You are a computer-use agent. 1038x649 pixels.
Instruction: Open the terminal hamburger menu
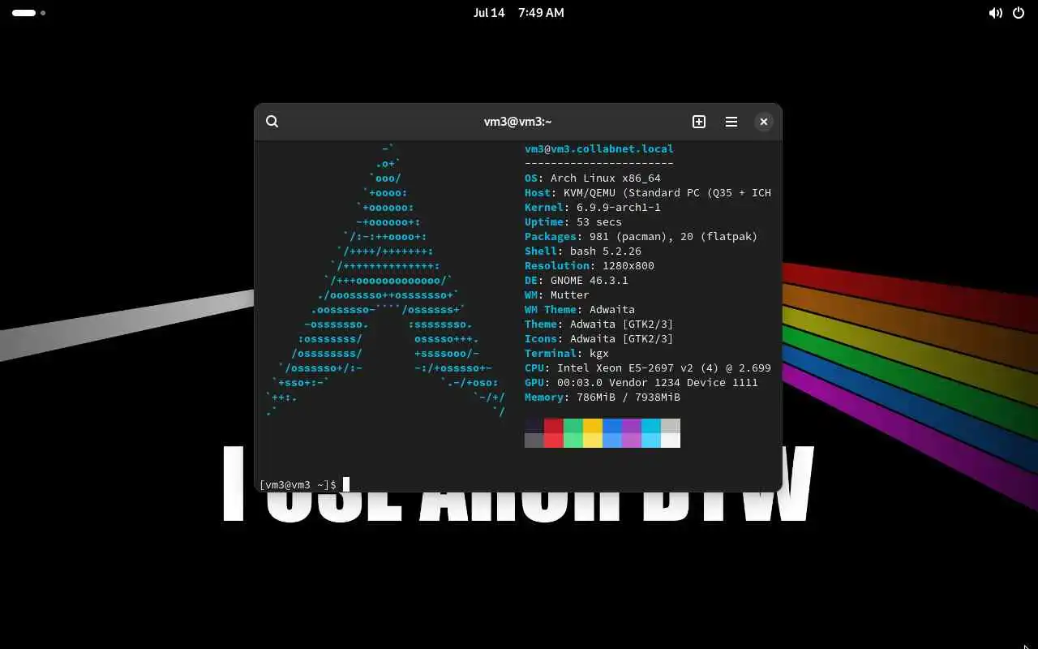coord(731,122)
